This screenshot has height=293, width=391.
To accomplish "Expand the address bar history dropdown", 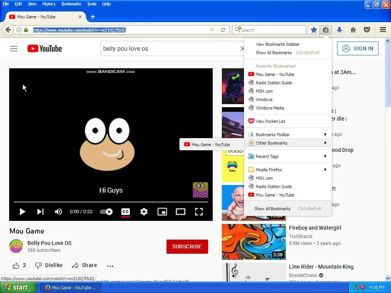I will [x=212, y=30].
